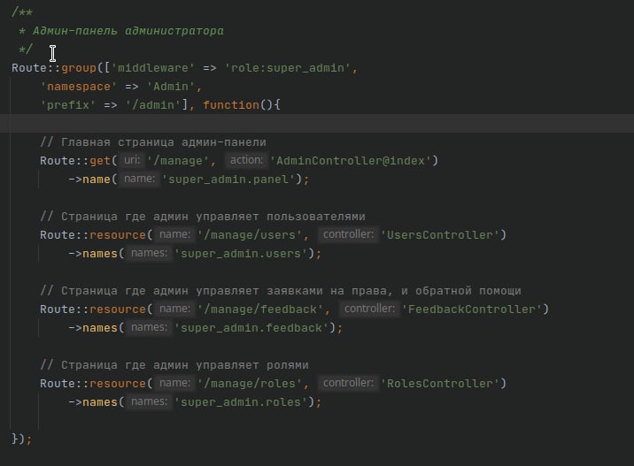This screenshot has height=466, width=634.
Task: Click the '/manage/feedback' string
Action: [x=260, y=309]
